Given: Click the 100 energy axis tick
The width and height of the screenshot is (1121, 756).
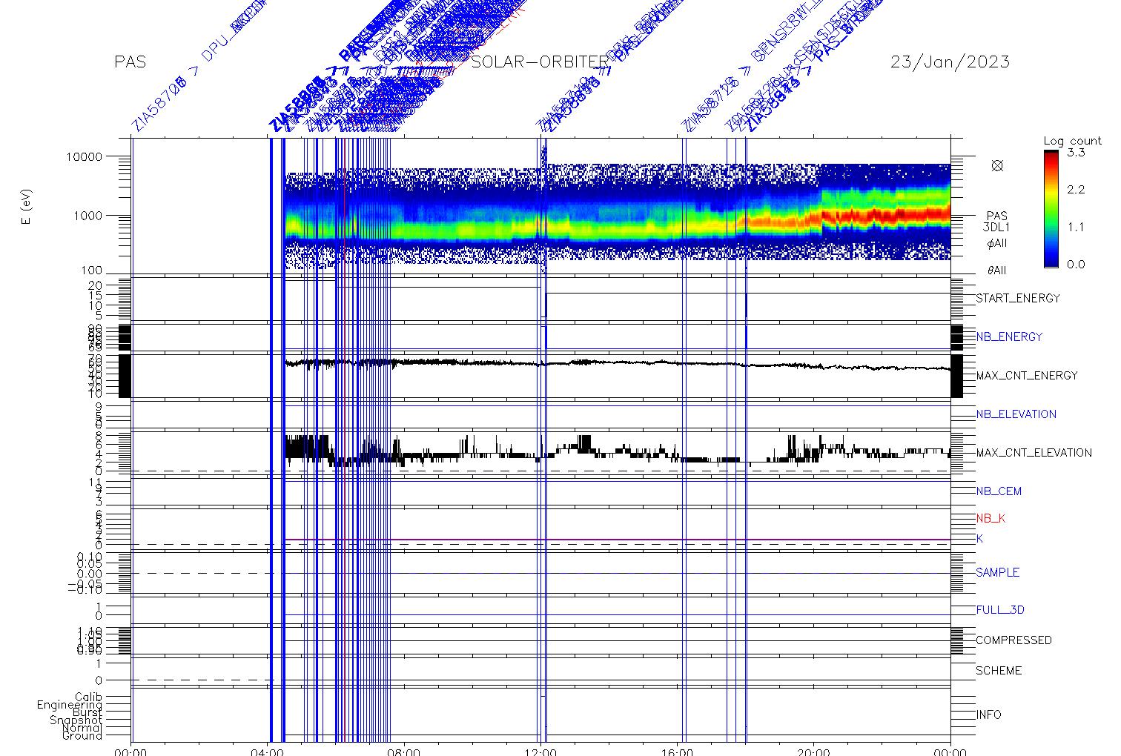Looking at the screenshot, I should click(91, 271).
